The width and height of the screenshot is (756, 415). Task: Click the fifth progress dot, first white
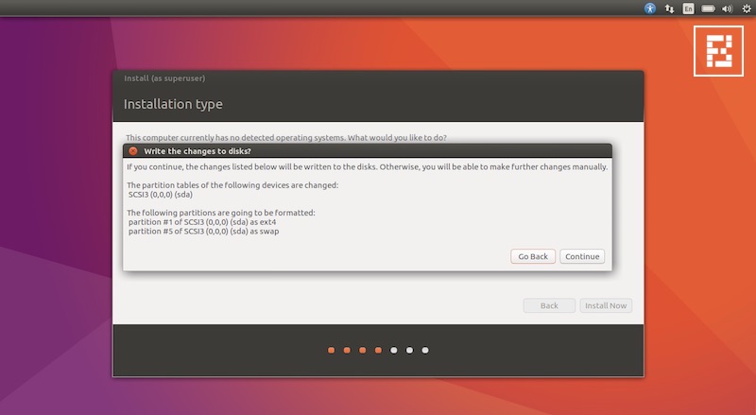click(394, 350)
